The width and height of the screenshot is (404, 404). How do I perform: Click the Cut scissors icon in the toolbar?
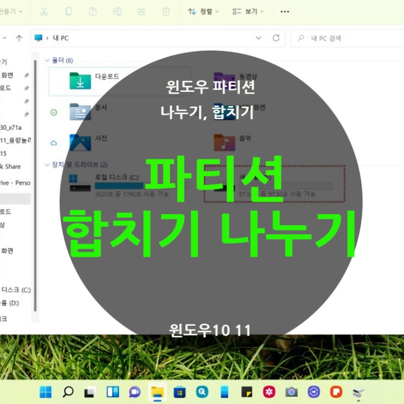(44, 11)
